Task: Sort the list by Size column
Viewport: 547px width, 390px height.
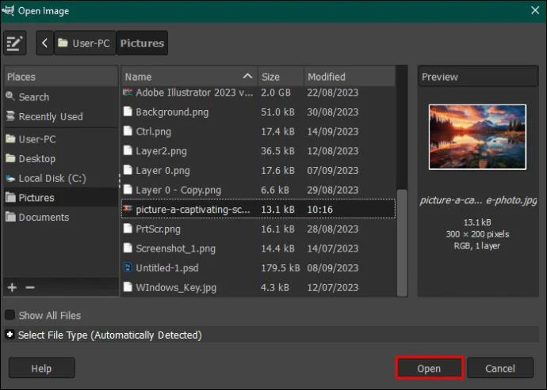Action: point(281,77)
